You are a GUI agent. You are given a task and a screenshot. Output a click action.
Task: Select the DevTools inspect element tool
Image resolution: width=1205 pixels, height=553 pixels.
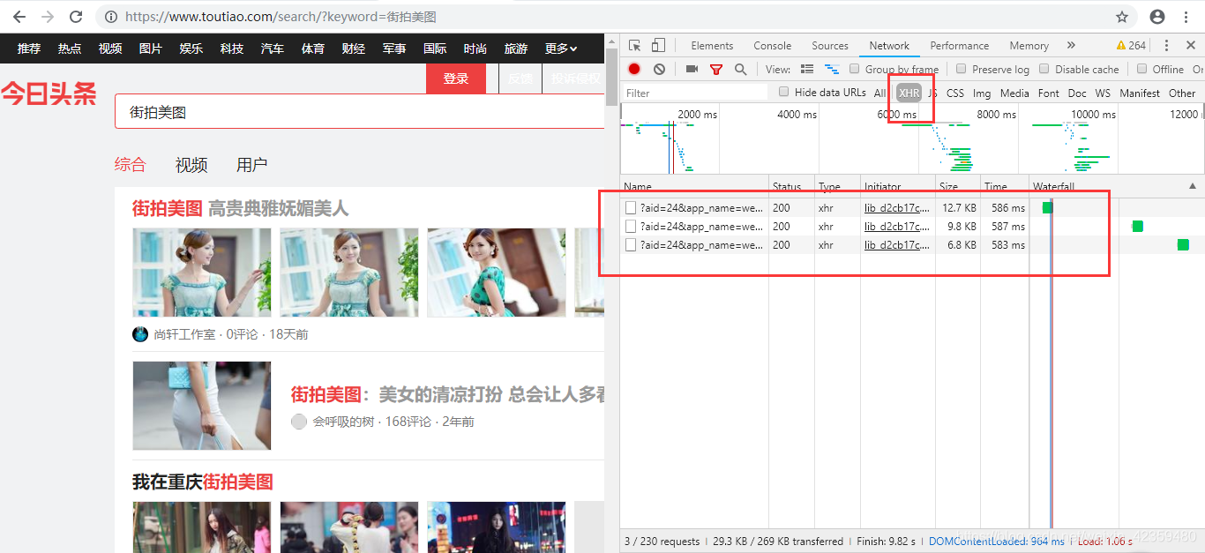point(634,46)
